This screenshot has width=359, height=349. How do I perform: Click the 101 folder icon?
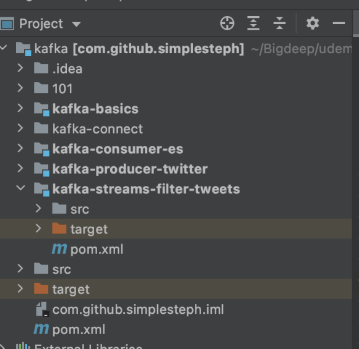click(41, 88)
